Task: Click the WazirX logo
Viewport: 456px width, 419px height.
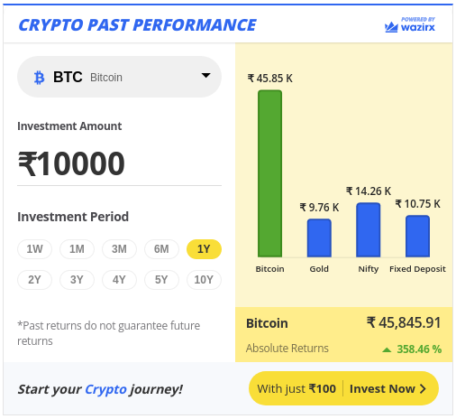Action: (410, 25)
